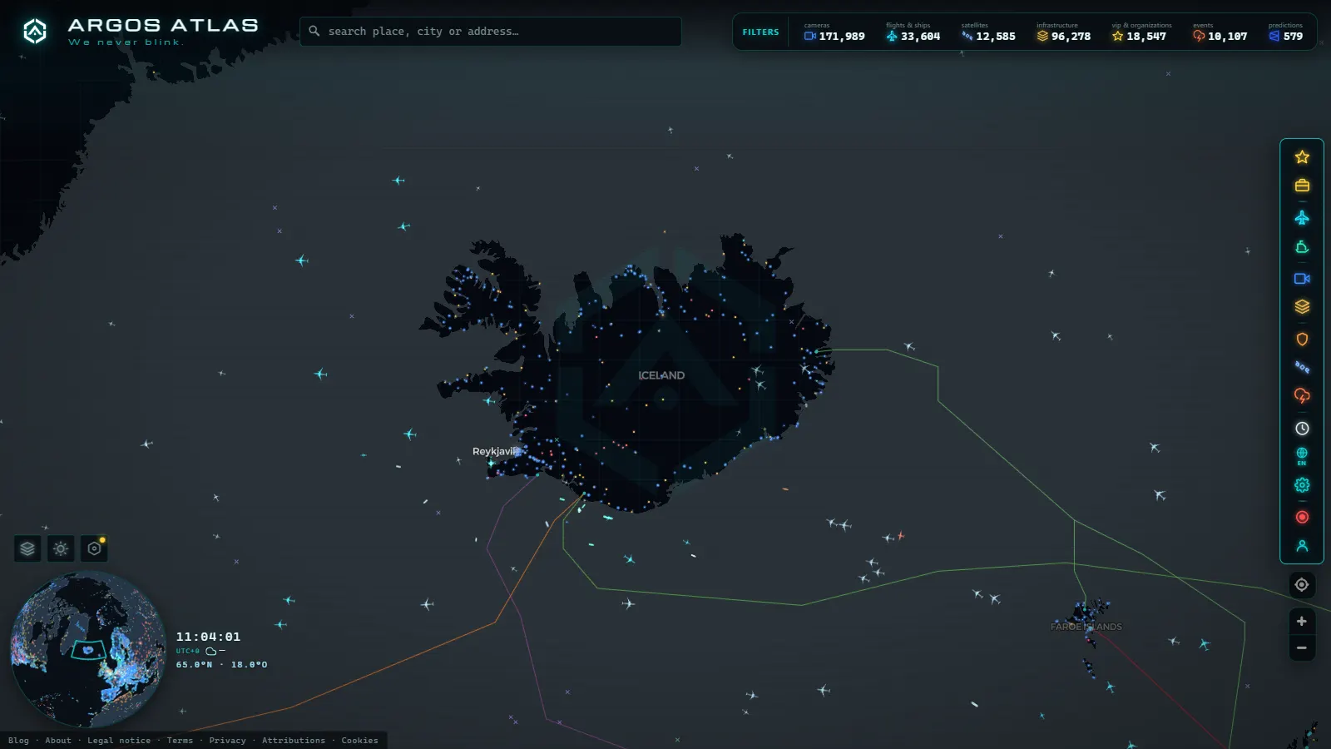The image size is (1331, 749).
Task: Click the mini globe overview map
Action: pos(87,649)
